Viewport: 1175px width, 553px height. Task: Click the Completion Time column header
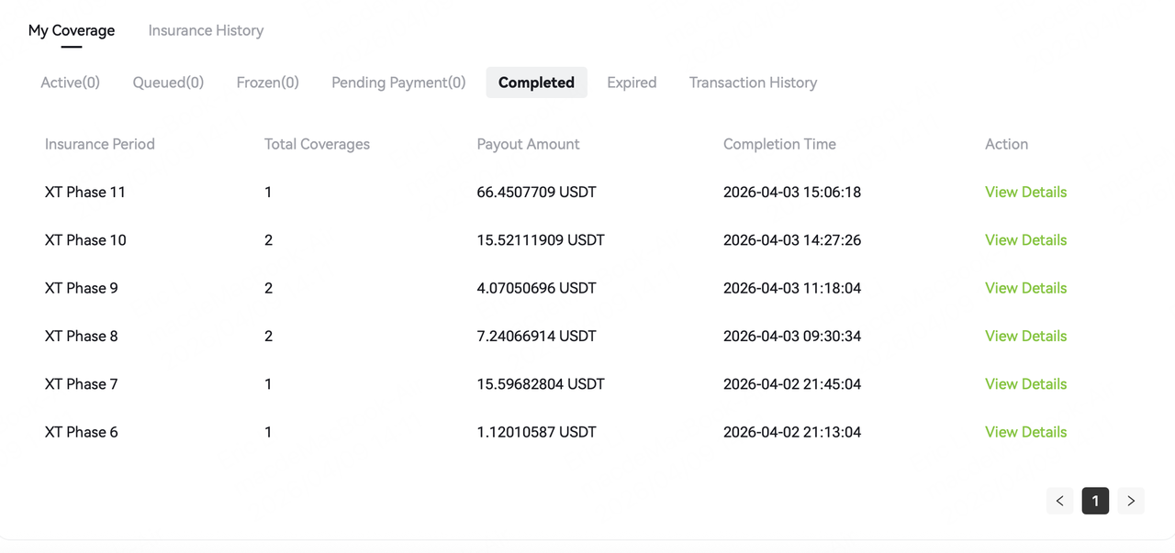pyautogui.click(x=779, y=144)
